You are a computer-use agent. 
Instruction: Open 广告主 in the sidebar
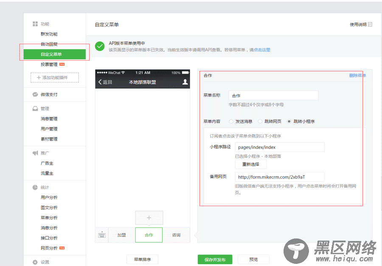(x=47, y=163)
